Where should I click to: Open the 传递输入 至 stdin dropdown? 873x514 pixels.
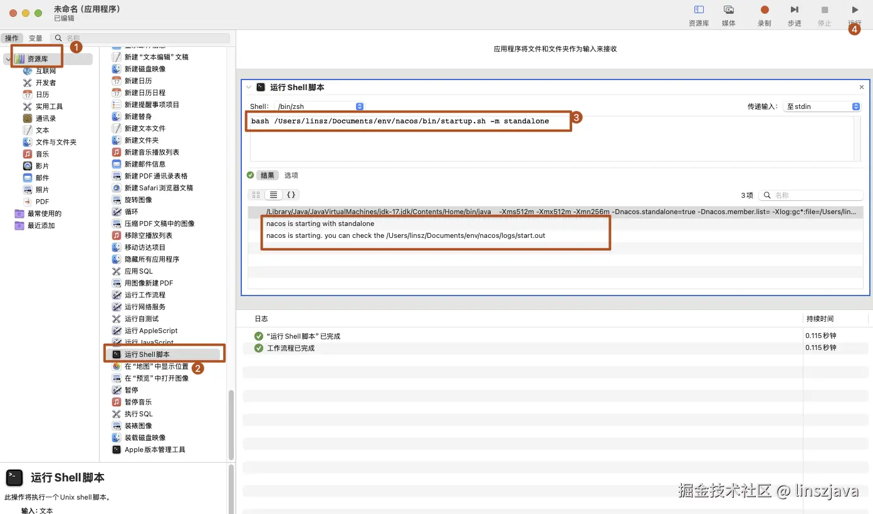point(822,106)
